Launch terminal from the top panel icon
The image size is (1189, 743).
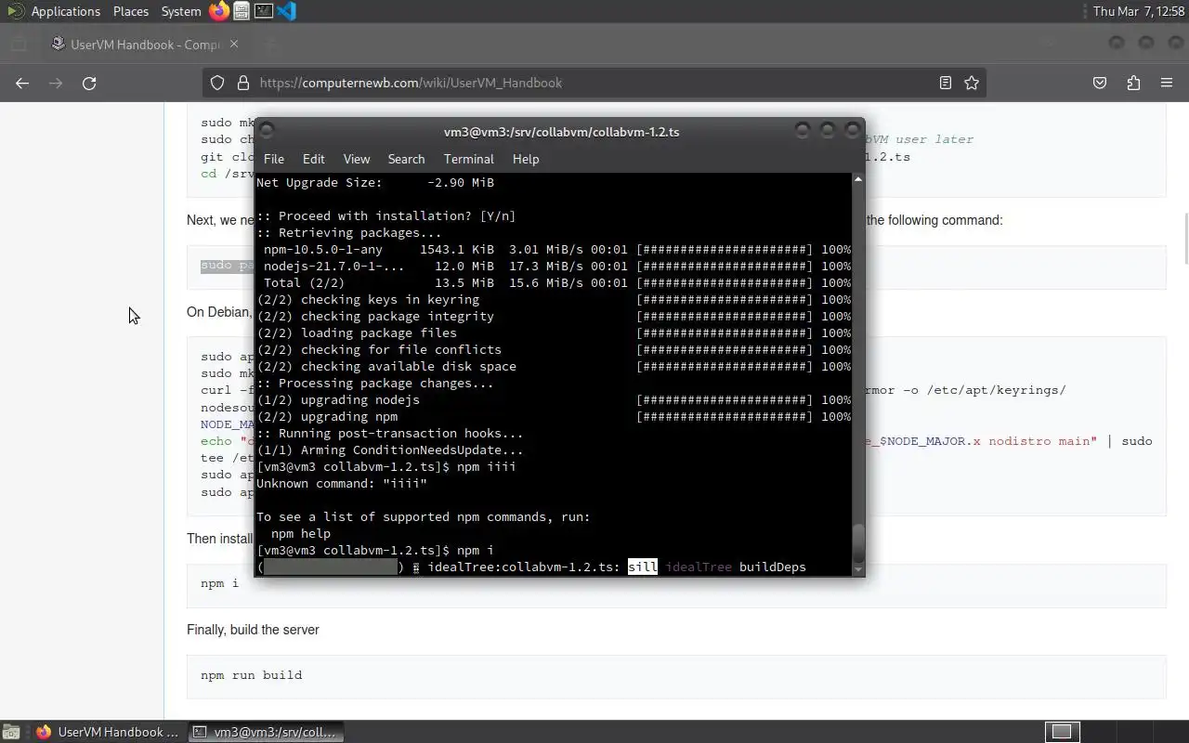pyautogui.click(x=264, y=11)
